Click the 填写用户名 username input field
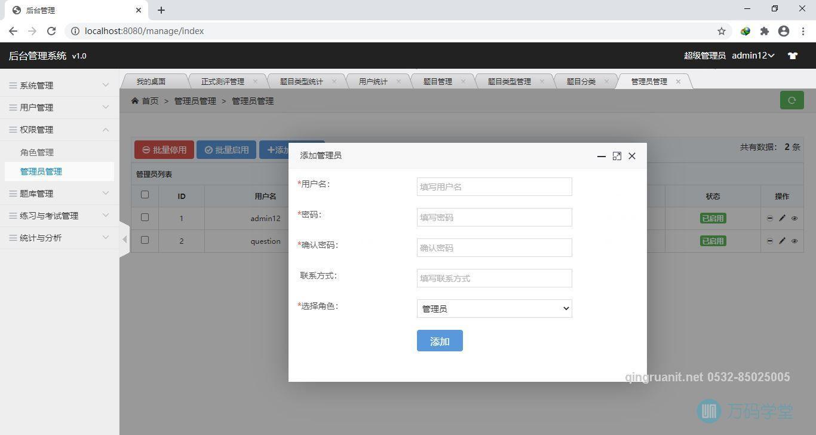The width and height of the screenshot is (816, 435). [x=494, y=186]
